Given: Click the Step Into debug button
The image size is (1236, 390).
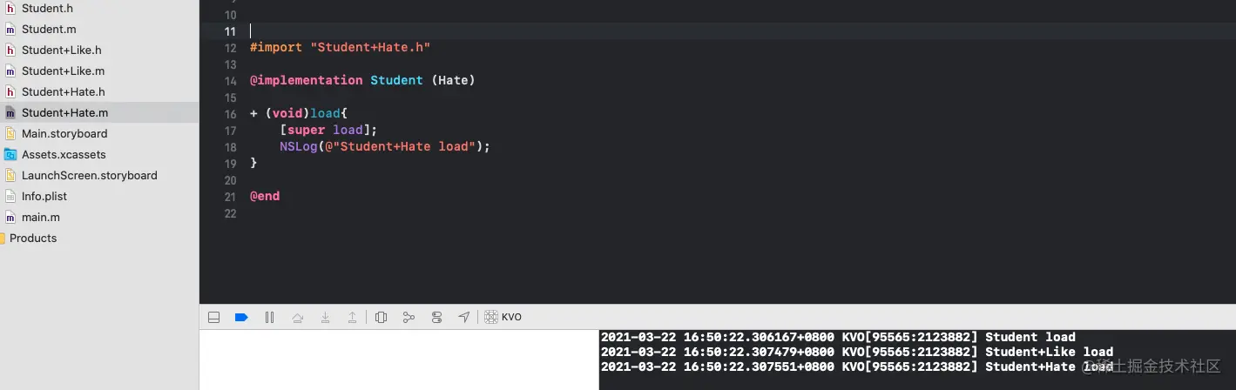Looking at the screenshot, I should [x=325, y=318].
